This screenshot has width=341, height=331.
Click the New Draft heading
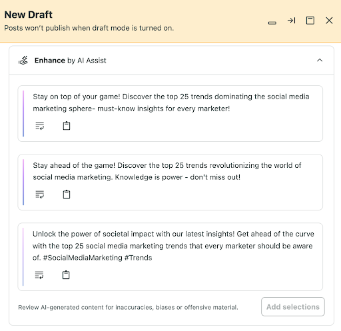click(x=29, y=15)
